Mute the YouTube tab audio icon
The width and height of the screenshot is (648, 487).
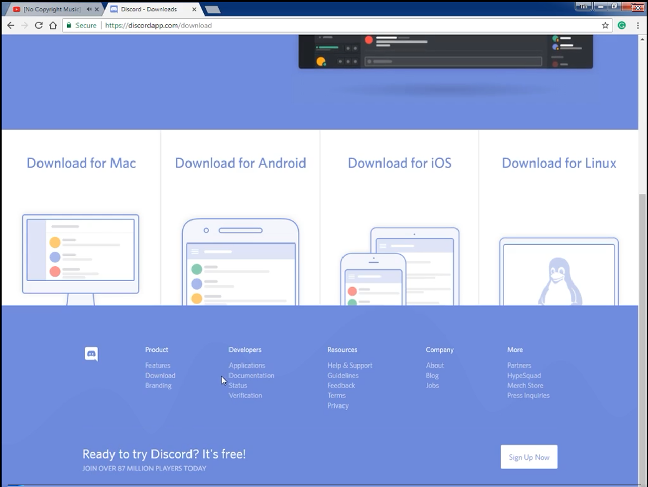pyautogui.click(x=89, y=9)
